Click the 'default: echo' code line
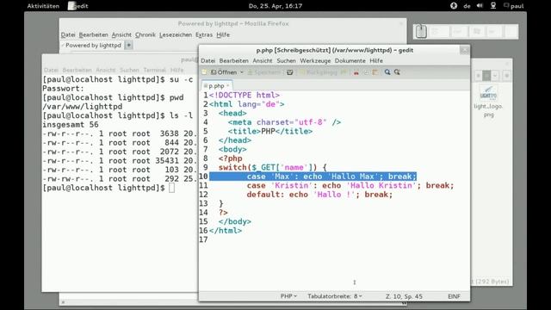The width and height of the screenshot is (551, 310). [319, 195]
